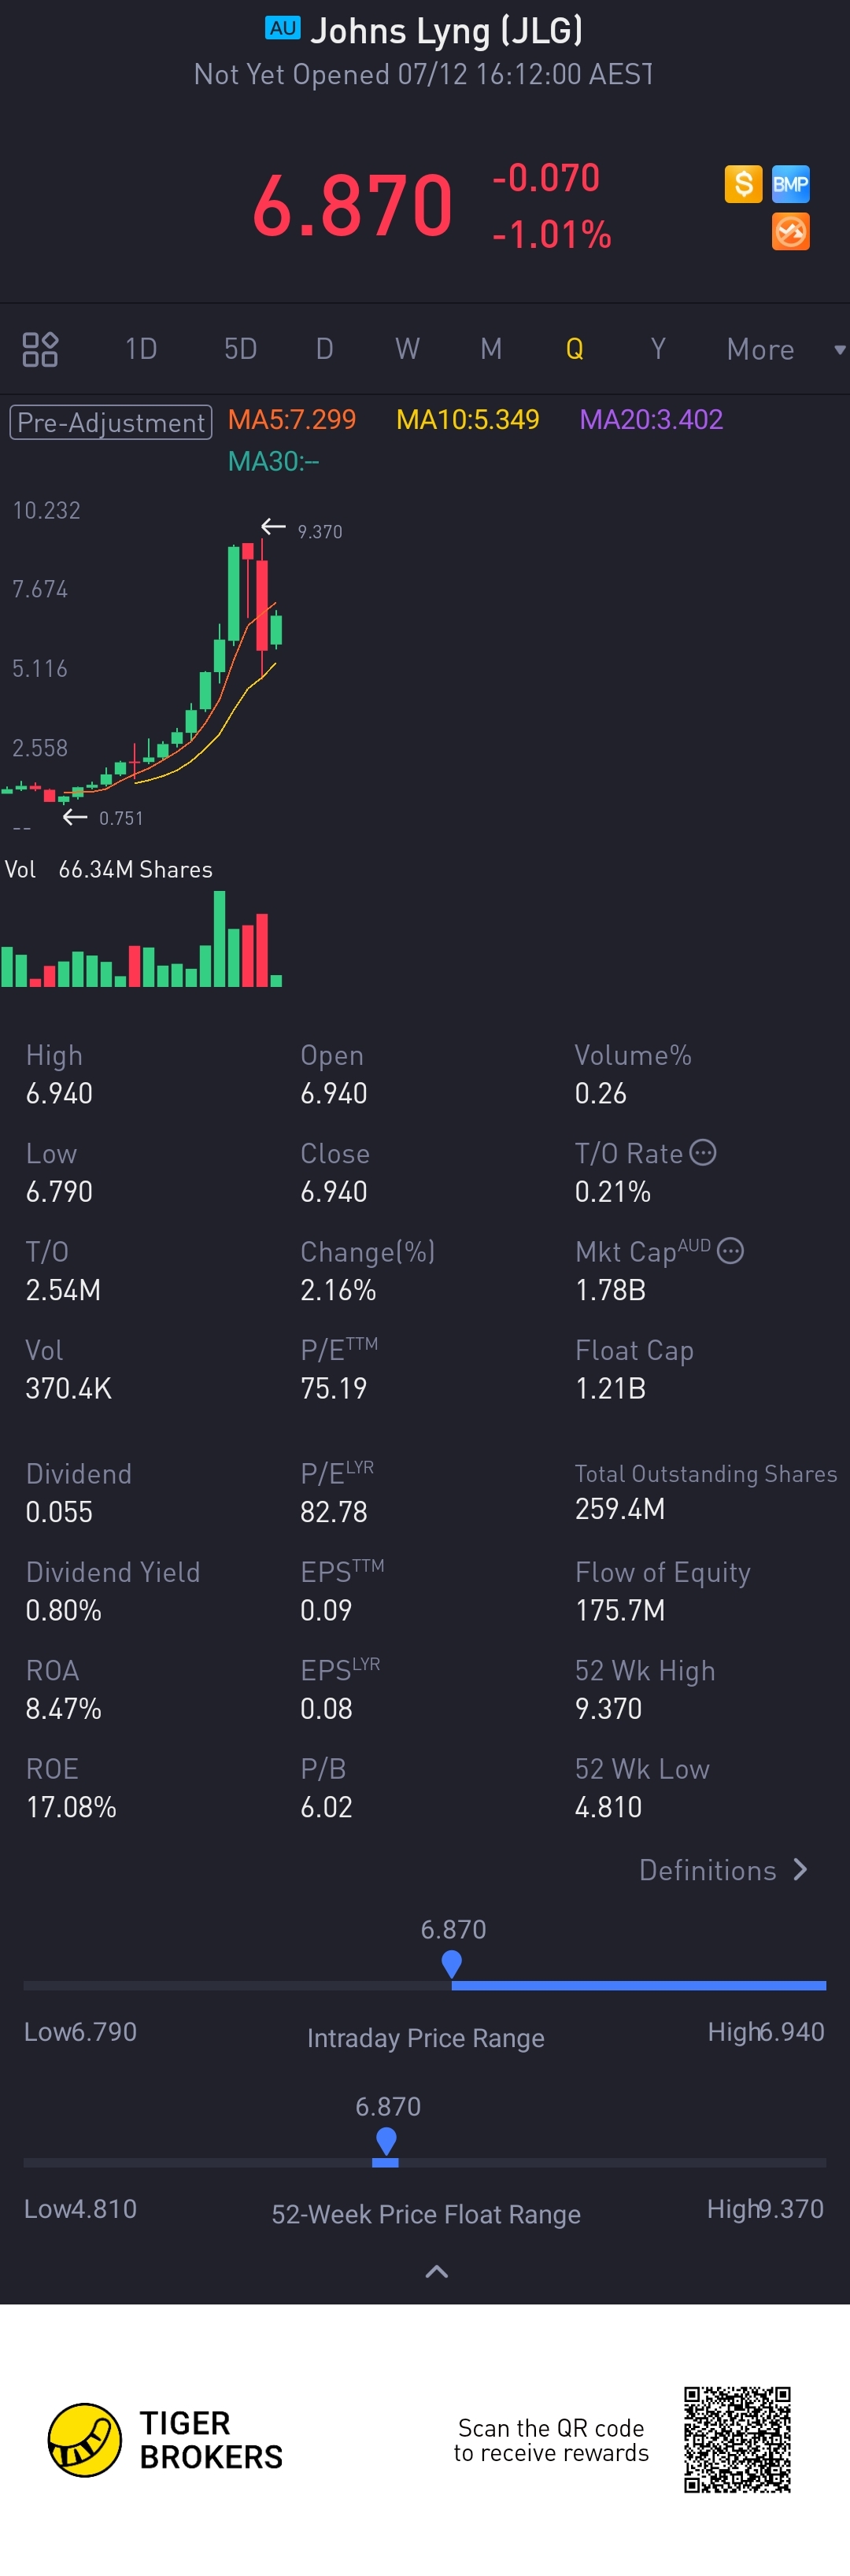Tap the Intraday Price Range marker
Image resolution: width=850 pixels, height=2576 pixels.
pos(451,1964)
